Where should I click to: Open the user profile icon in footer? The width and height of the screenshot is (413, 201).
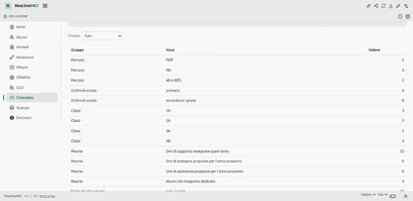tap(405, 196)
